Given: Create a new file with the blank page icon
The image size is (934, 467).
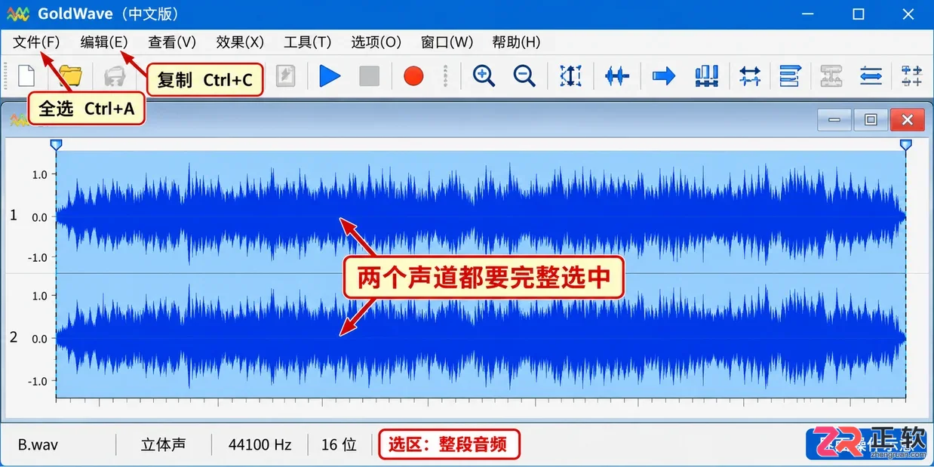Looking at the screenshot, I should (26, 75).
